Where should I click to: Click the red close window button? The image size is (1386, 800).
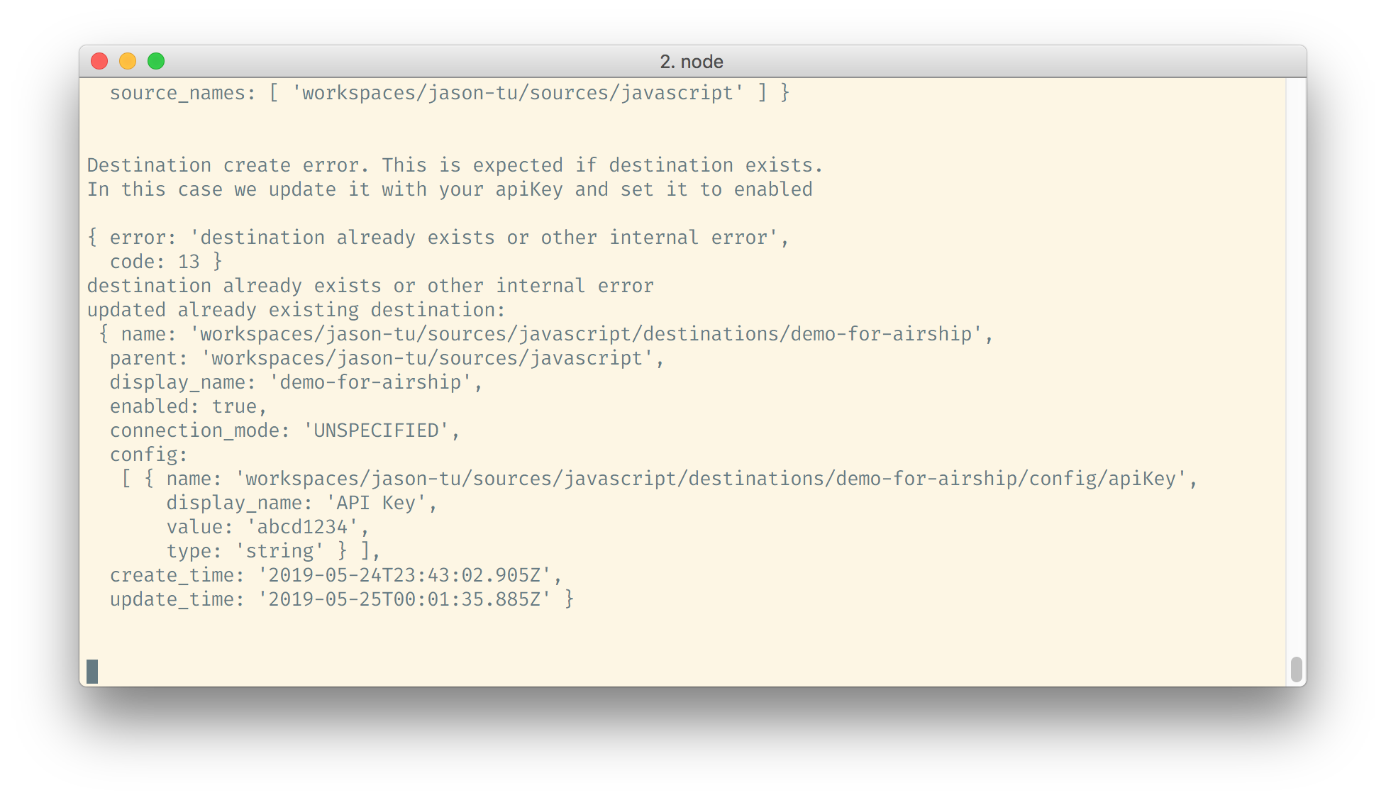coord(99,62)
